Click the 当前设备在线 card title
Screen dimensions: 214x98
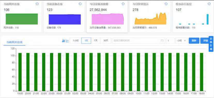(x=55, y=4)
